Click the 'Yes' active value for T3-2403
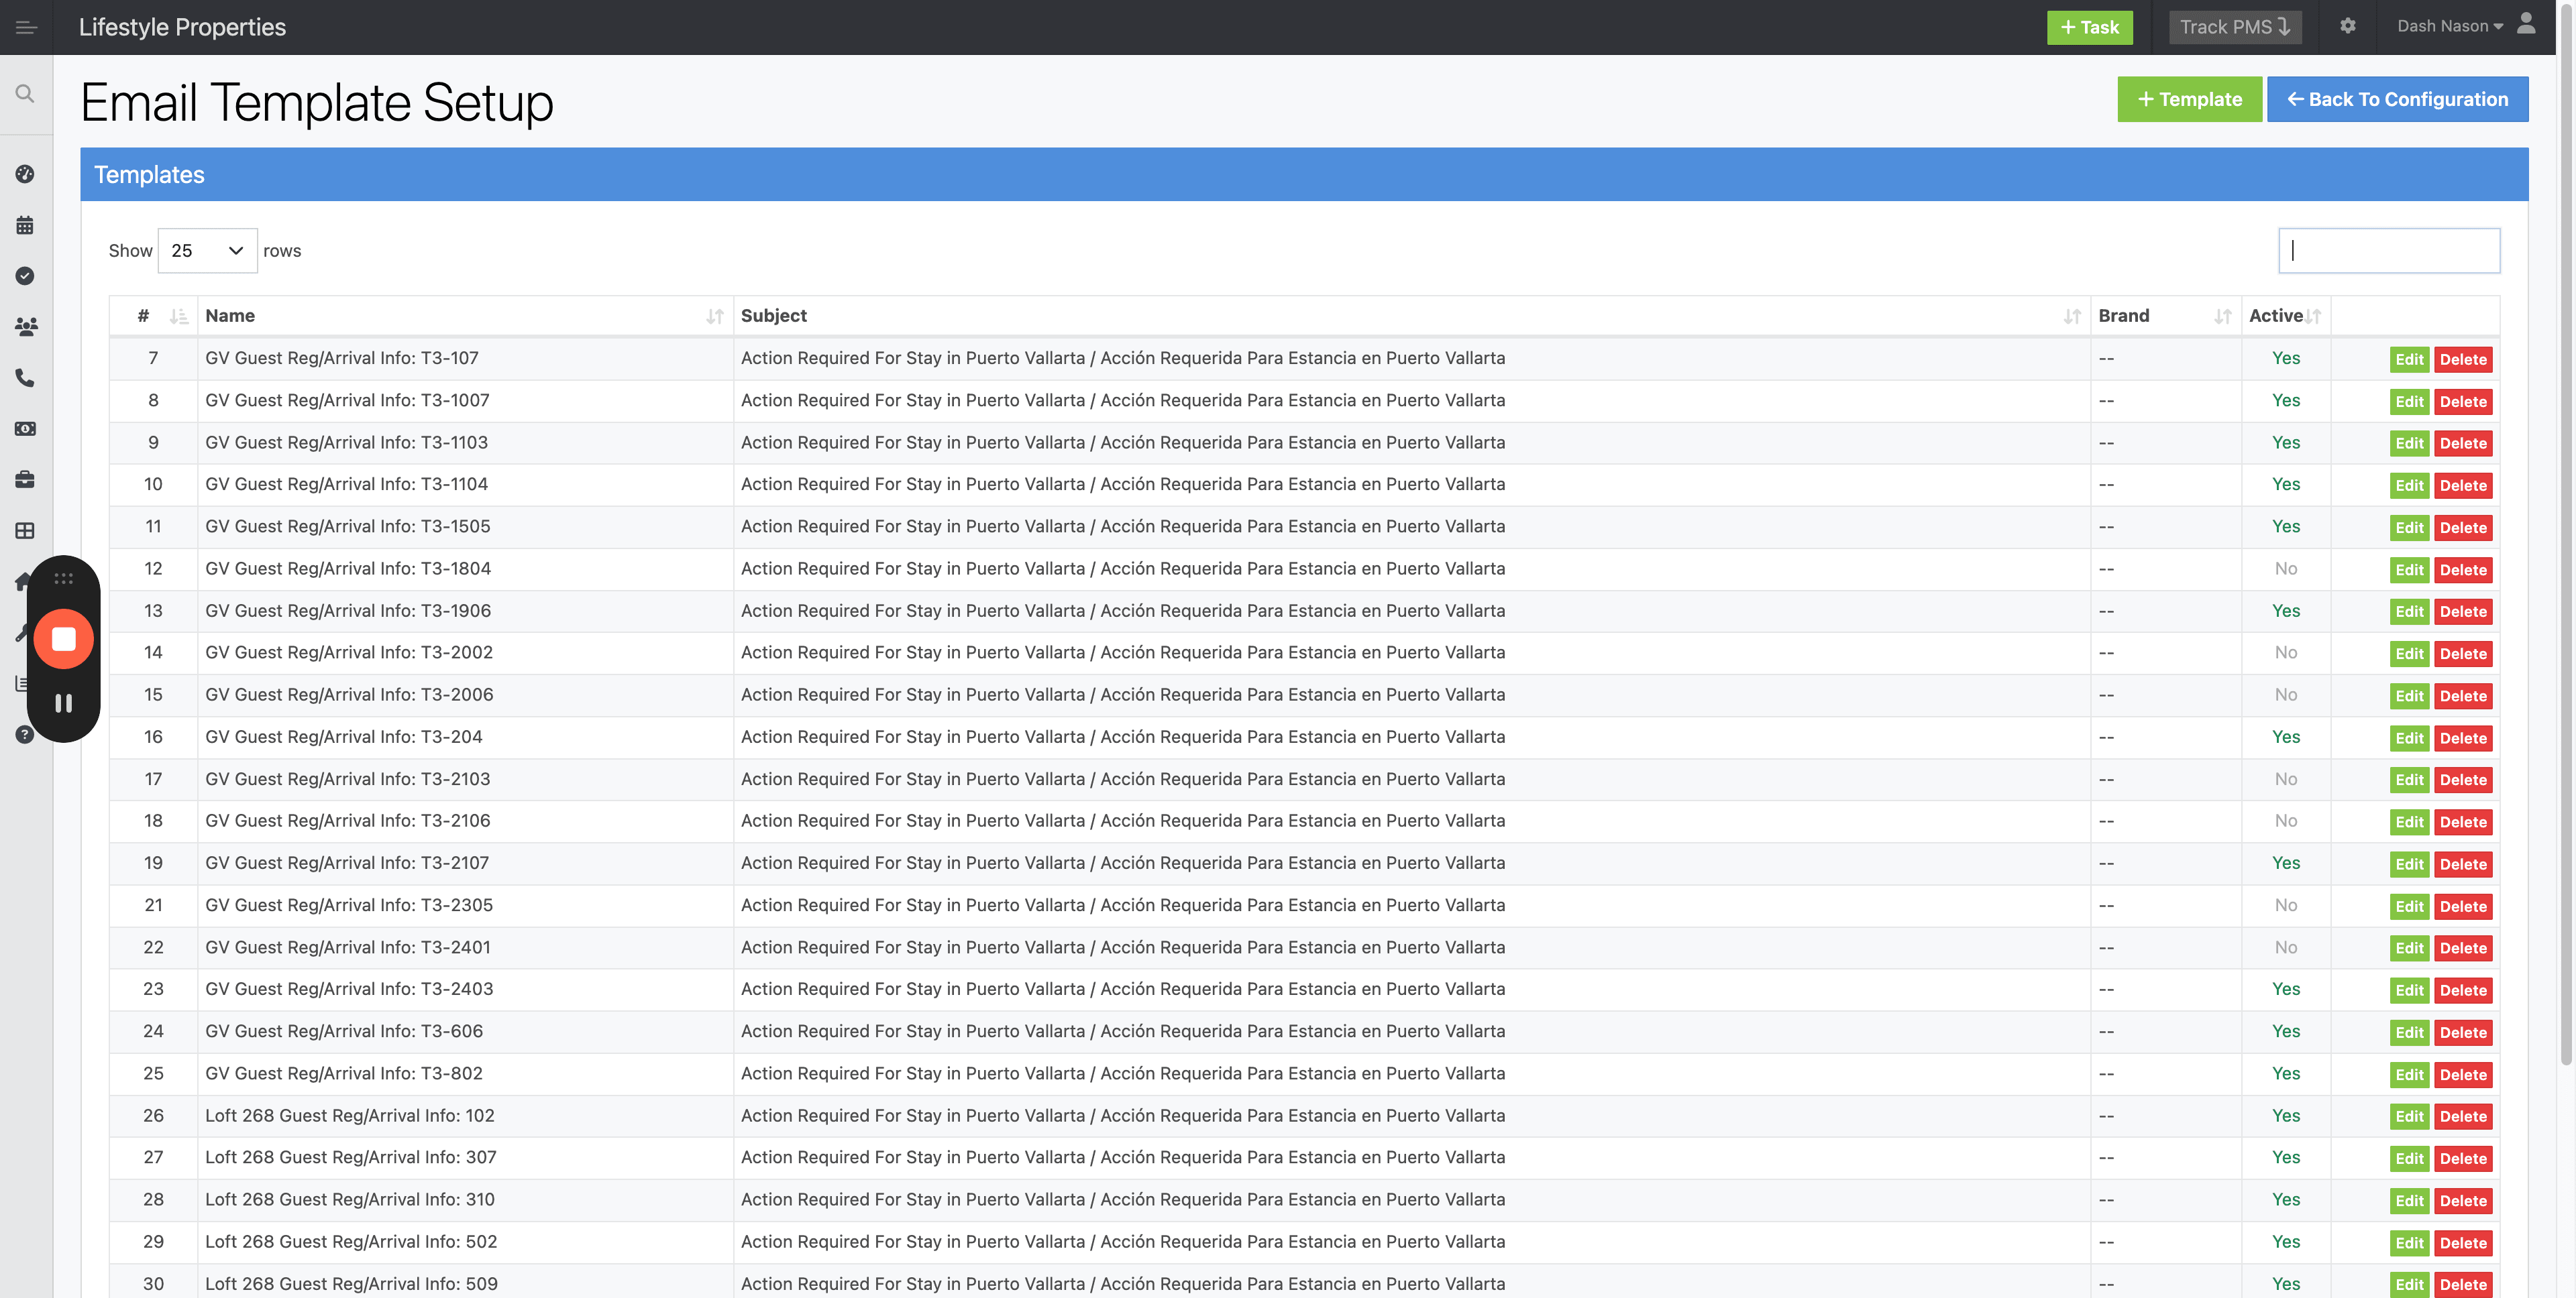Screen dimensions: 2576x1298 click(2285, 989)
